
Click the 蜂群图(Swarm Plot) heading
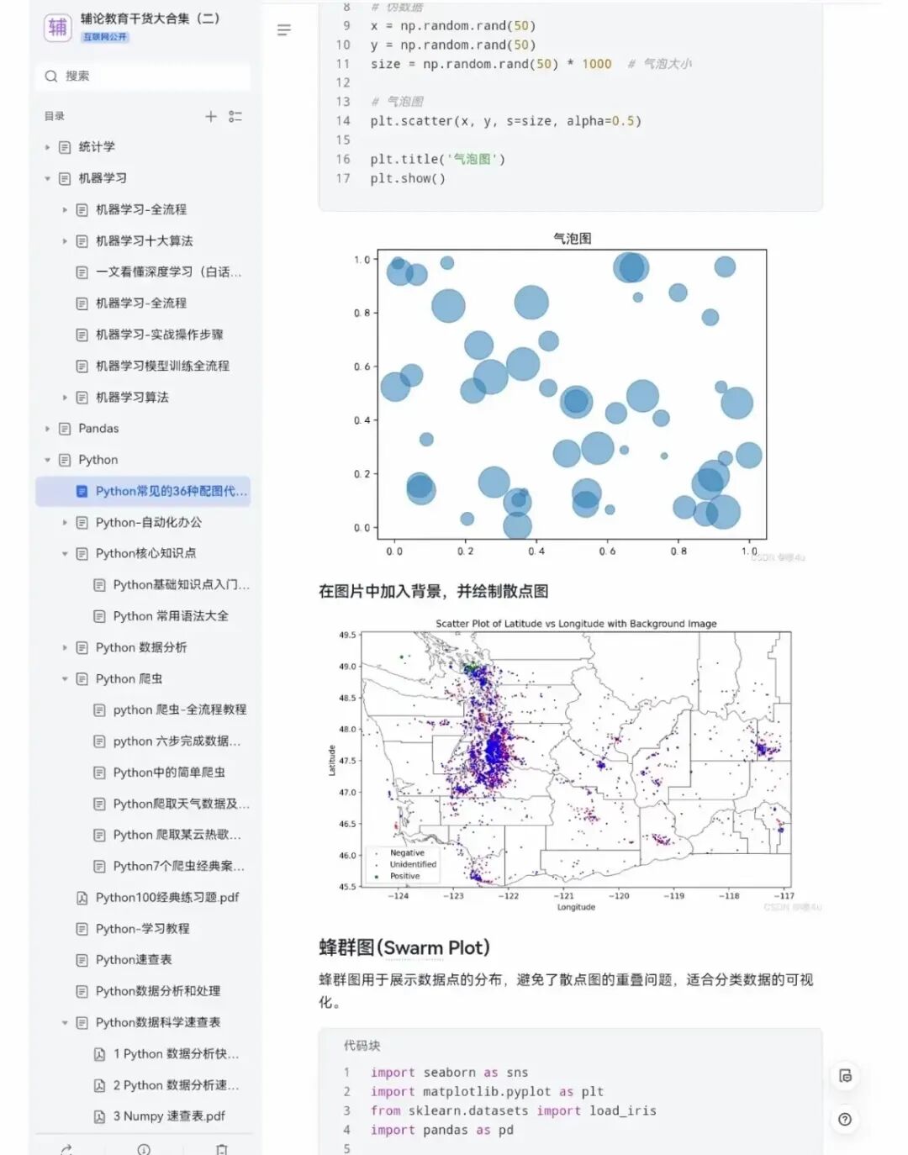(x=404, y=947)
